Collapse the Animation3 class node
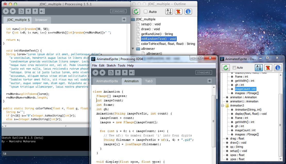286x164 pixels. tap(223, 105)
